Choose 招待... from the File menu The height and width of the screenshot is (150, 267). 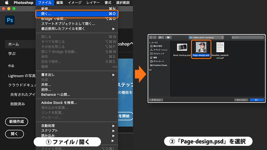pyautogui.click(x=77, y=90)
